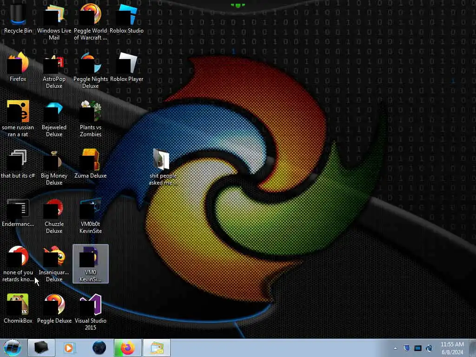Click the highlighted VM0 KevinSi... icon
This screenshot has height=357, width=476.
[91, 264]
